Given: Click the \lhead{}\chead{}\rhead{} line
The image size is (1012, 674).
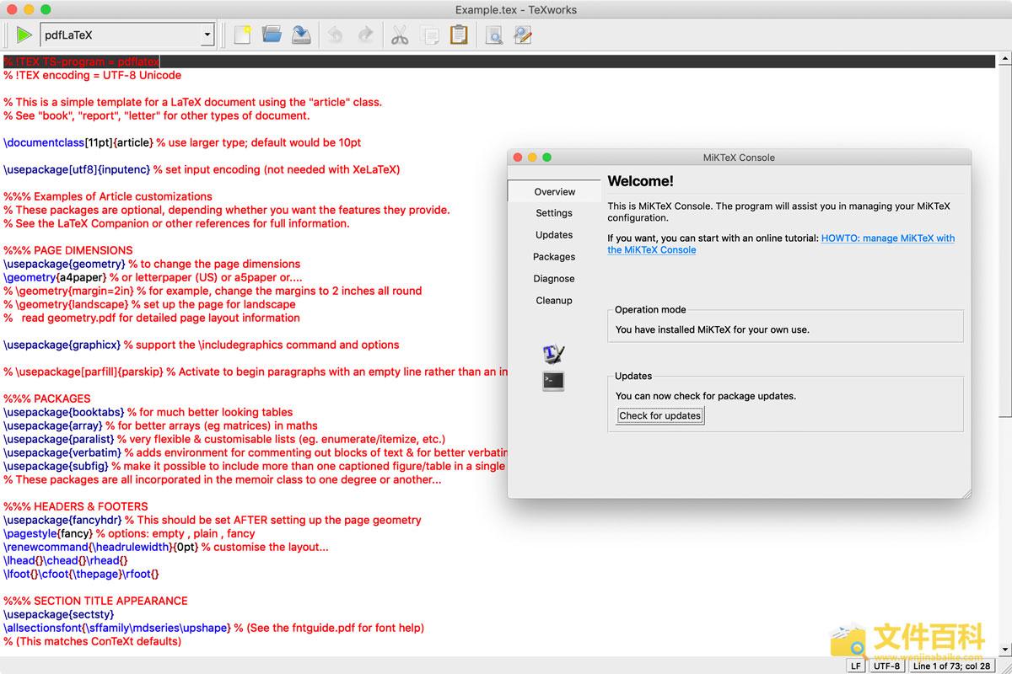Looking at the screenshot, I should click(66, 560).
